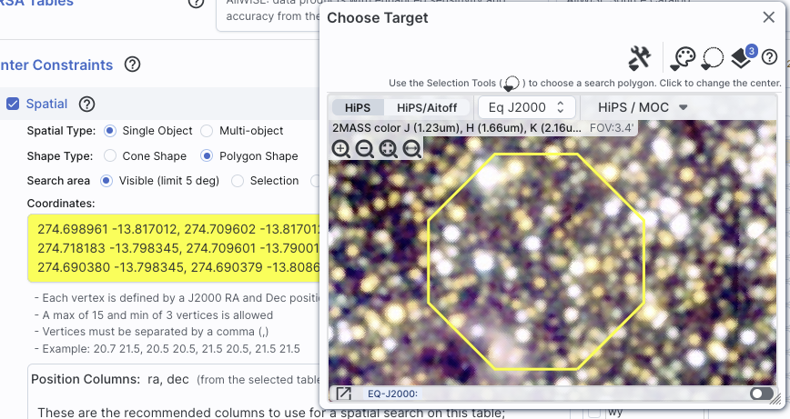Toggle the mouse readout lock switch
This screenshot has width=790, height=419.
pyautogui.click(x=762, y=394)
